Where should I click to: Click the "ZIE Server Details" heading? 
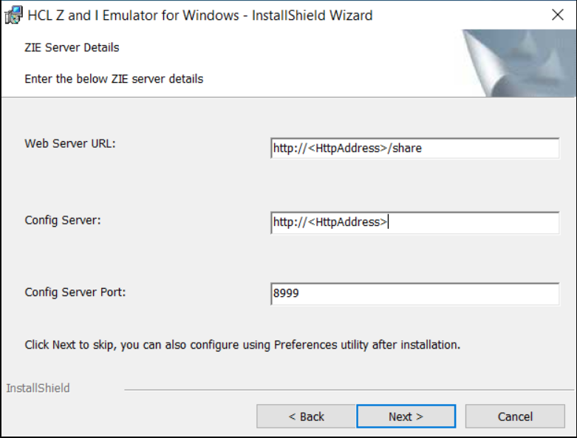click(x=72, y=47)
